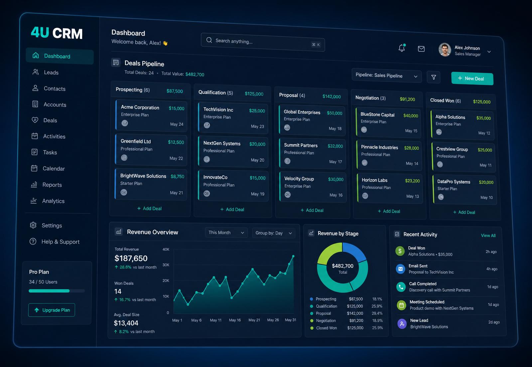This screenshot has width=532, height=367.
Task: Click the Analytics chart icon in sidebar
Action: tap(34, 200)
